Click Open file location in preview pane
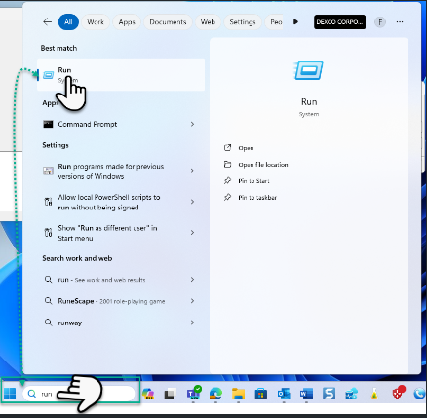The width and height of the screenshot is (427, 418). coord(263,165)
